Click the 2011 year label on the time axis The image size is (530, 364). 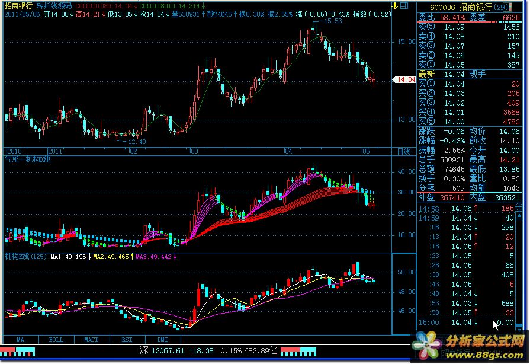pyautogui.click(x=54, y=151)
